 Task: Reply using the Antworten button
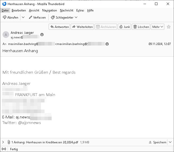tap(59, 27)
